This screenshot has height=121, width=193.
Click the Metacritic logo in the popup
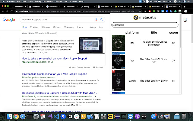coord(145,18)
